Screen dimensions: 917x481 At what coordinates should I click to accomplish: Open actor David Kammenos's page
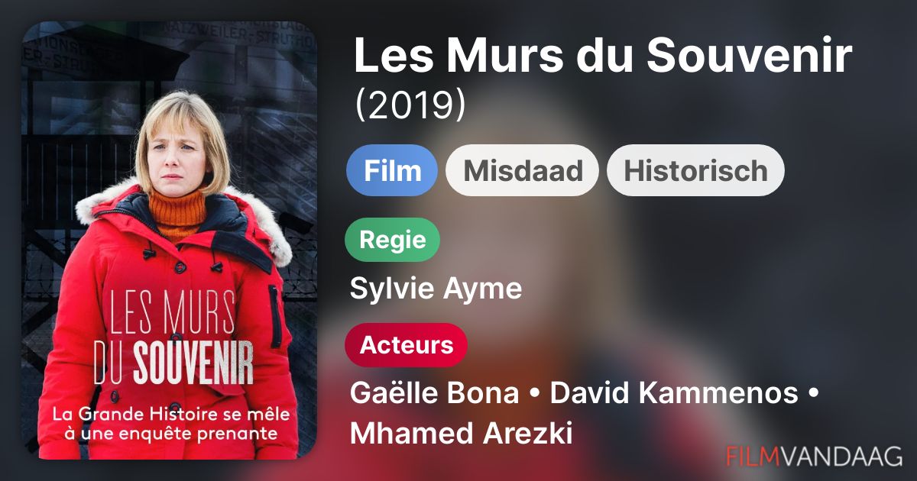click(673, 394)
